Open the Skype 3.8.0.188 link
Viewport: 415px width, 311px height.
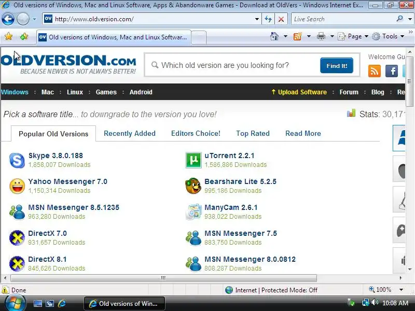pyautogui.click(x=56, y=155)
